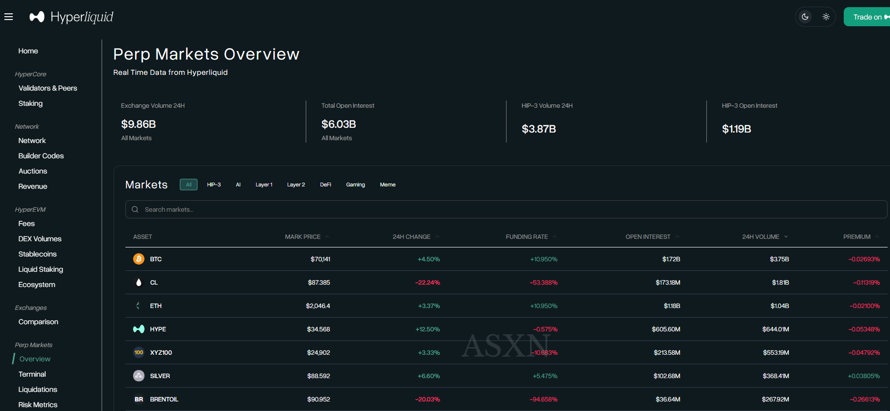Click the ETH asset icon
Screen dimensions: 890x411
point(139,306)
